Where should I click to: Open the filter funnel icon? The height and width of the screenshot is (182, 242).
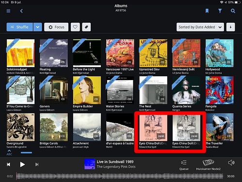click(x=220, y=11)
